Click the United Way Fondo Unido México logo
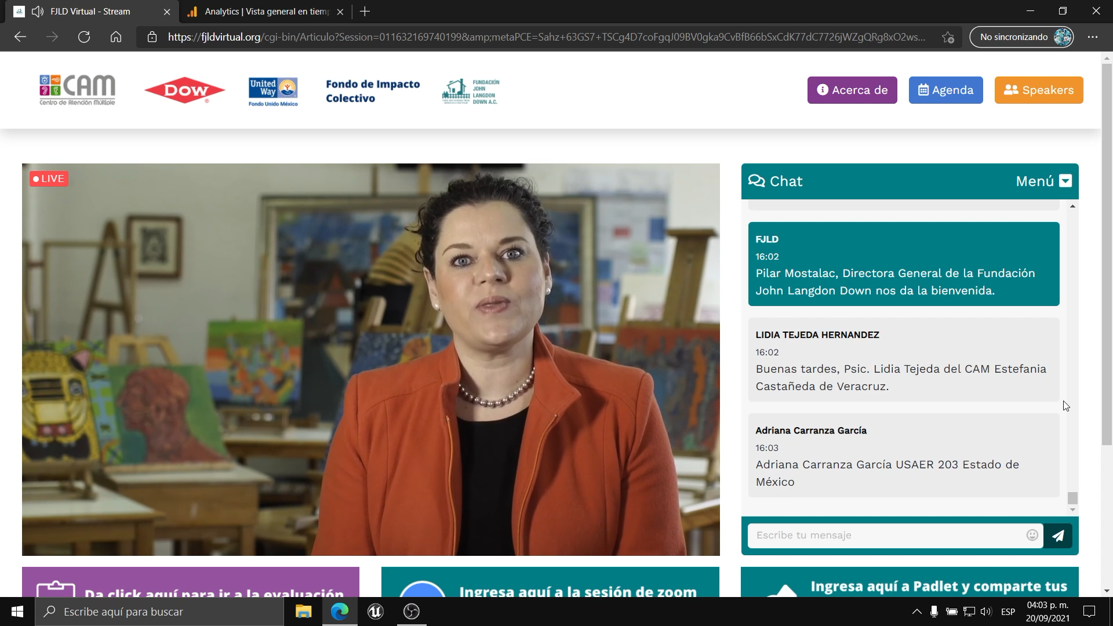The height and width of the screenshot is (626, 1113). click(x=272, y=90)
